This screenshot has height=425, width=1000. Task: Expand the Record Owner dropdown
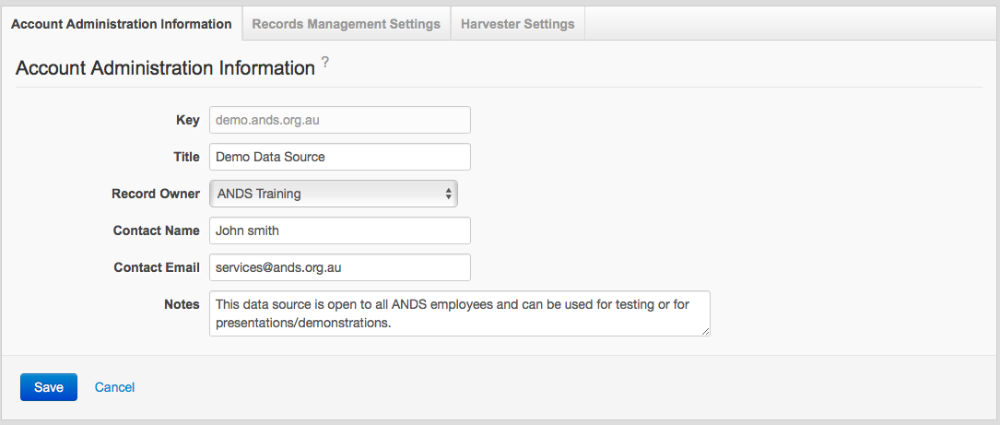(x=334, y=194)
